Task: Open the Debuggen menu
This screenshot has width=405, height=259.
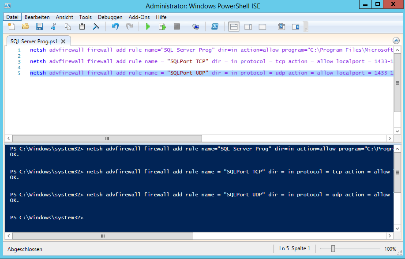Action: pyautogui.click(x=110, y=17)
